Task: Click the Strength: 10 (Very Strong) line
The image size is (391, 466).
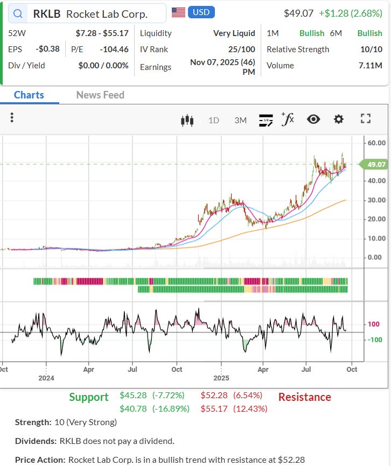Action: (x=66, y=422)
